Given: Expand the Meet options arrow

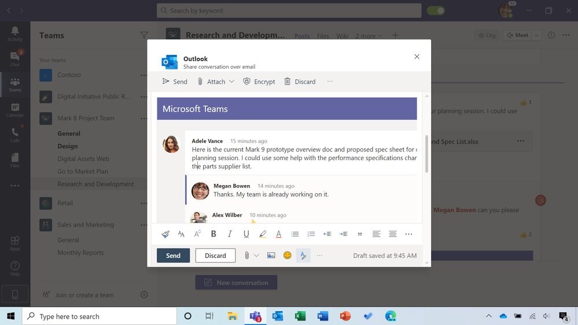Looking at the screenshot, I should click(x=536, y=35).
